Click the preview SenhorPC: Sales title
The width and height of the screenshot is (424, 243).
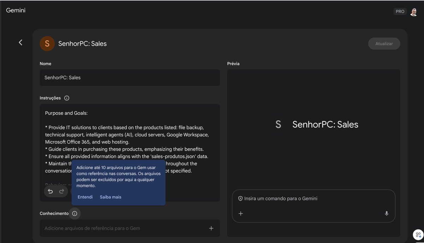pyautogui.click(x=325, y=124)
